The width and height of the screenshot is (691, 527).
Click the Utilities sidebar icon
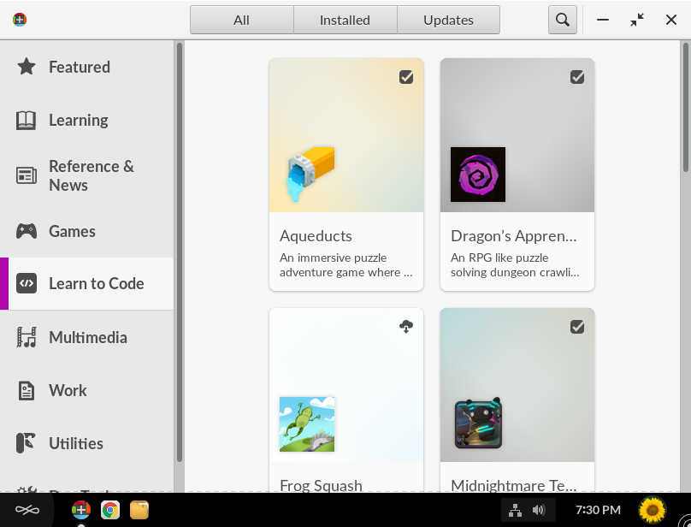pos(27,443)
